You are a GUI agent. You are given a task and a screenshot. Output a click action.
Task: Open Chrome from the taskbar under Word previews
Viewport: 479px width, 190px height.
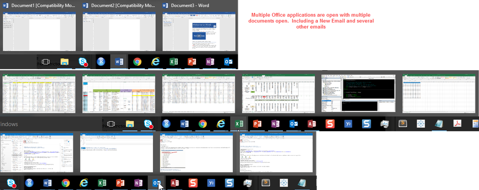[x=137, y=62]
